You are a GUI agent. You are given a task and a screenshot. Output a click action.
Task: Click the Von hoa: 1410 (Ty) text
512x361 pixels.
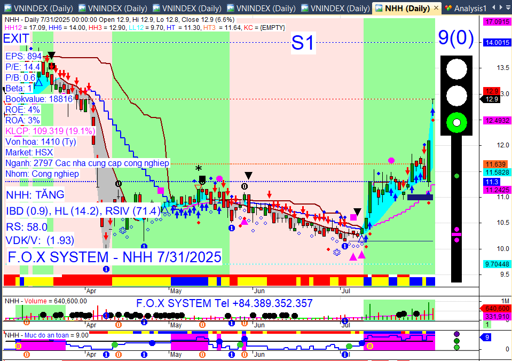tap(41, 142)
